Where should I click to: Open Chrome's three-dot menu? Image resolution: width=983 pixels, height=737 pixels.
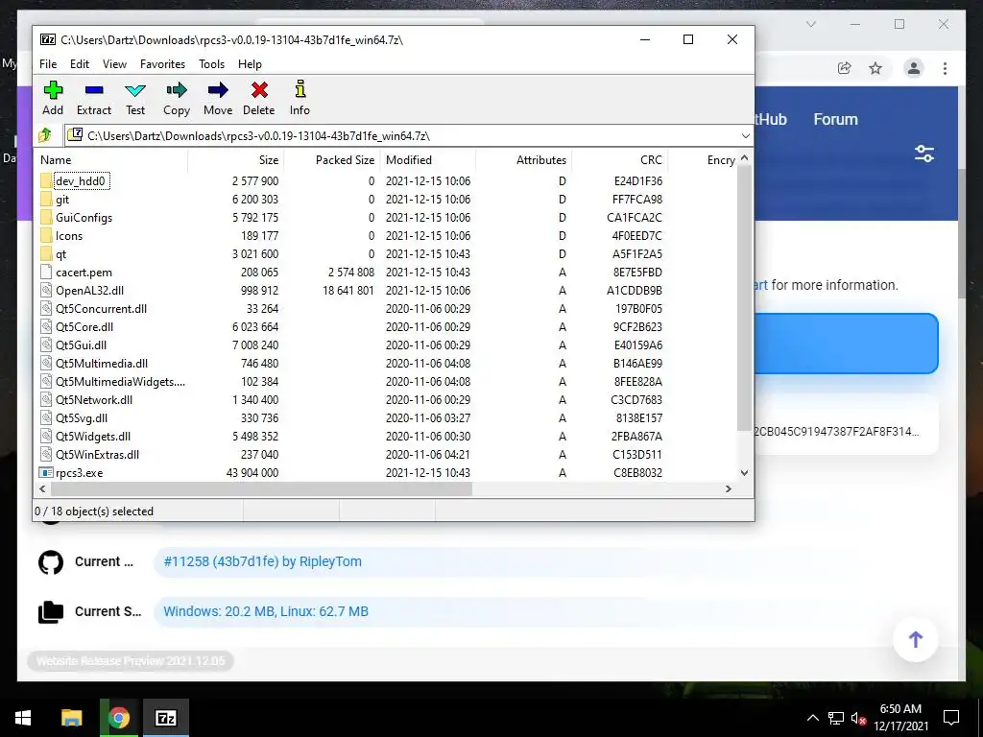[945, 68]
